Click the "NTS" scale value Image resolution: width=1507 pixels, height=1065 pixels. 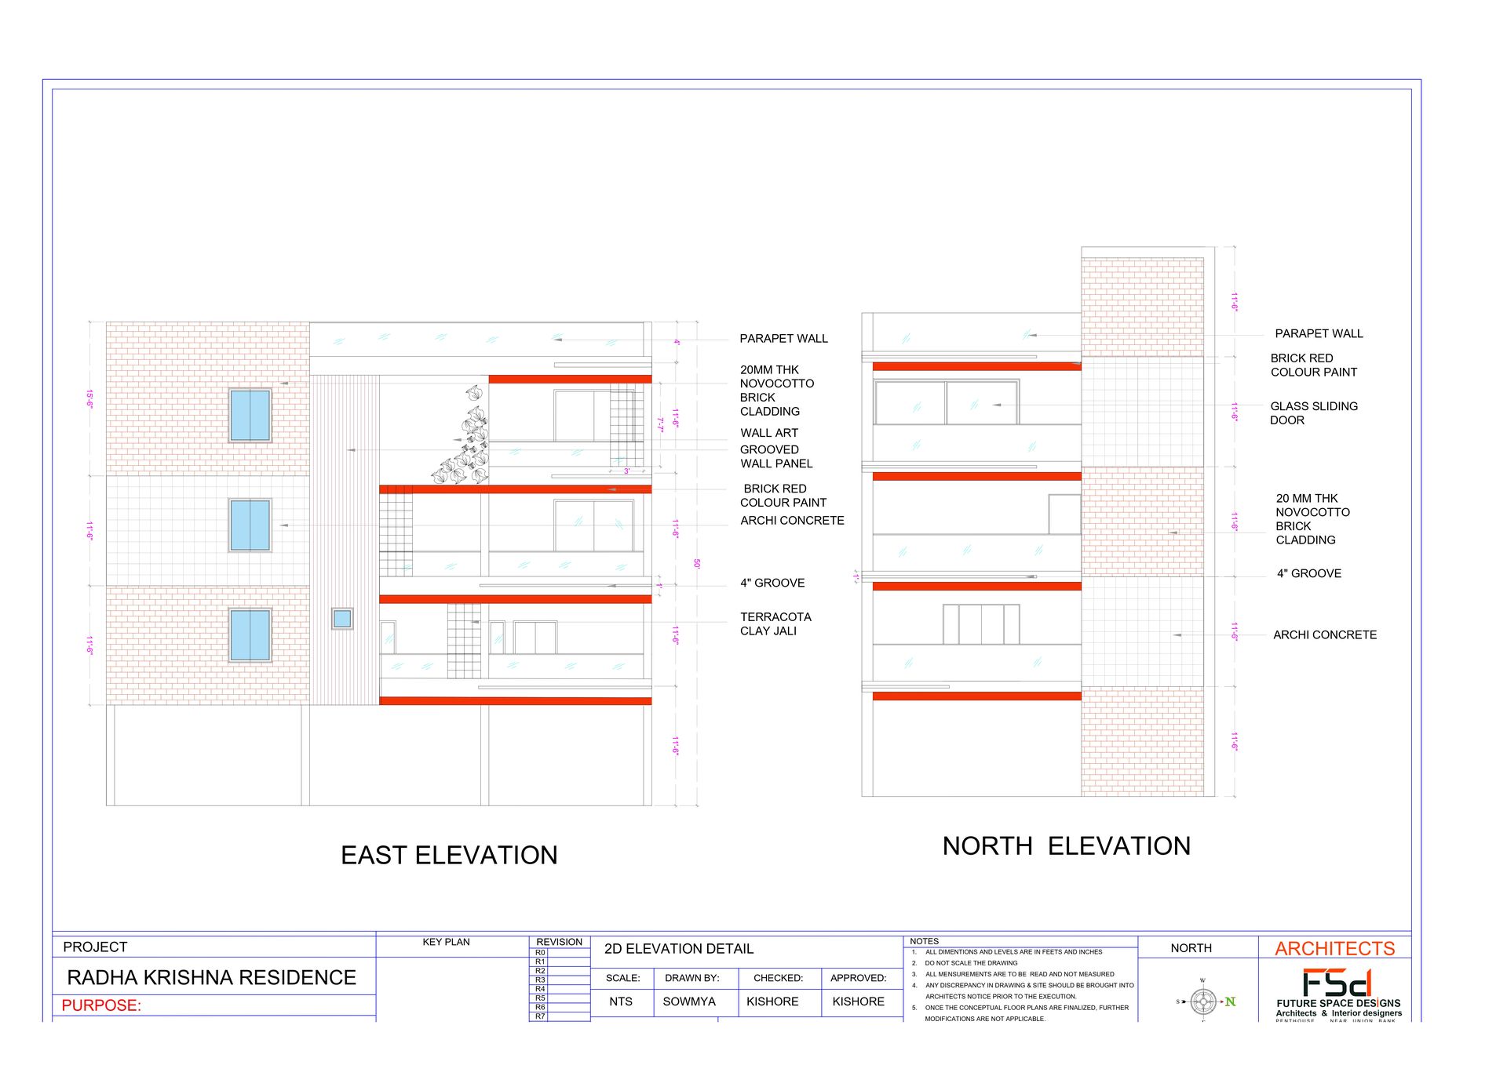[621, 1001]
